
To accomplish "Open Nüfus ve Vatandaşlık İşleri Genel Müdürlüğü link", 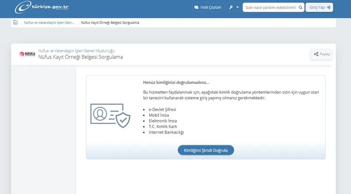I will click(x=77, y=51).
